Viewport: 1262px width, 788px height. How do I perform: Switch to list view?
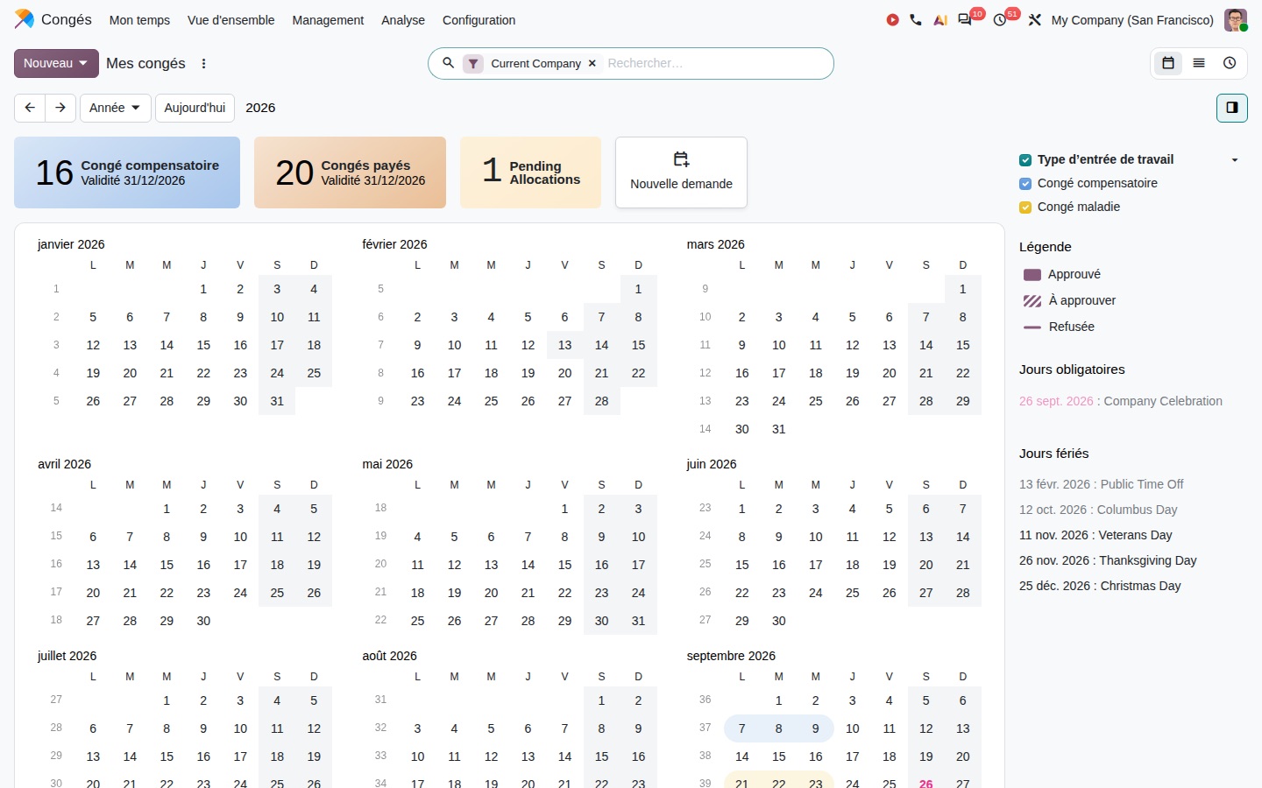1199,63
